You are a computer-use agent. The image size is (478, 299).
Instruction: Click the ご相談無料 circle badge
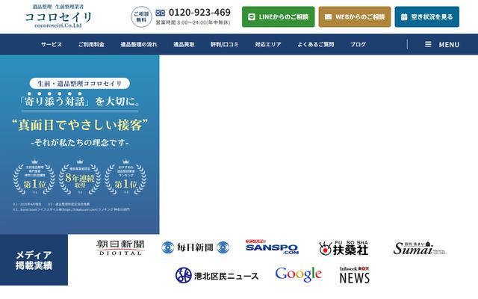pos(141,16)
